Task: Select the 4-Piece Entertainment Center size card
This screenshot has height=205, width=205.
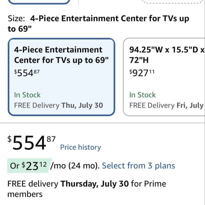Action: [x=62, y=77]
